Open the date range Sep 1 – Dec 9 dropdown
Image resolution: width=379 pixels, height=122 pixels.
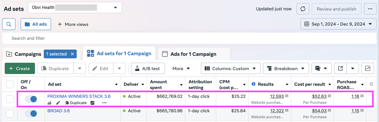(x=338, y=24)
